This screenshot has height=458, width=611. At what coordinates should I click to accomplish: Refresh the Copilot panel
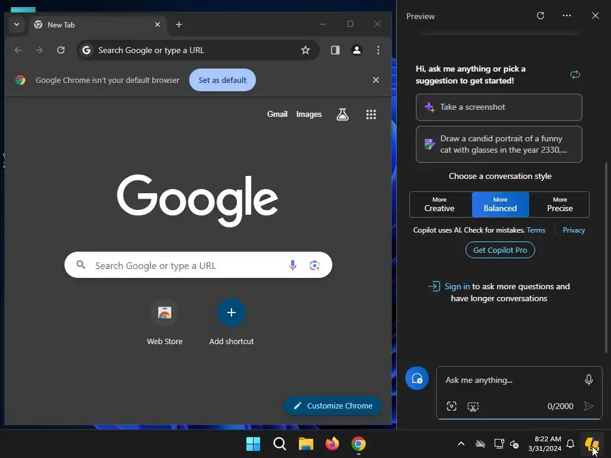pyautogui.click(x=541, y=16)
